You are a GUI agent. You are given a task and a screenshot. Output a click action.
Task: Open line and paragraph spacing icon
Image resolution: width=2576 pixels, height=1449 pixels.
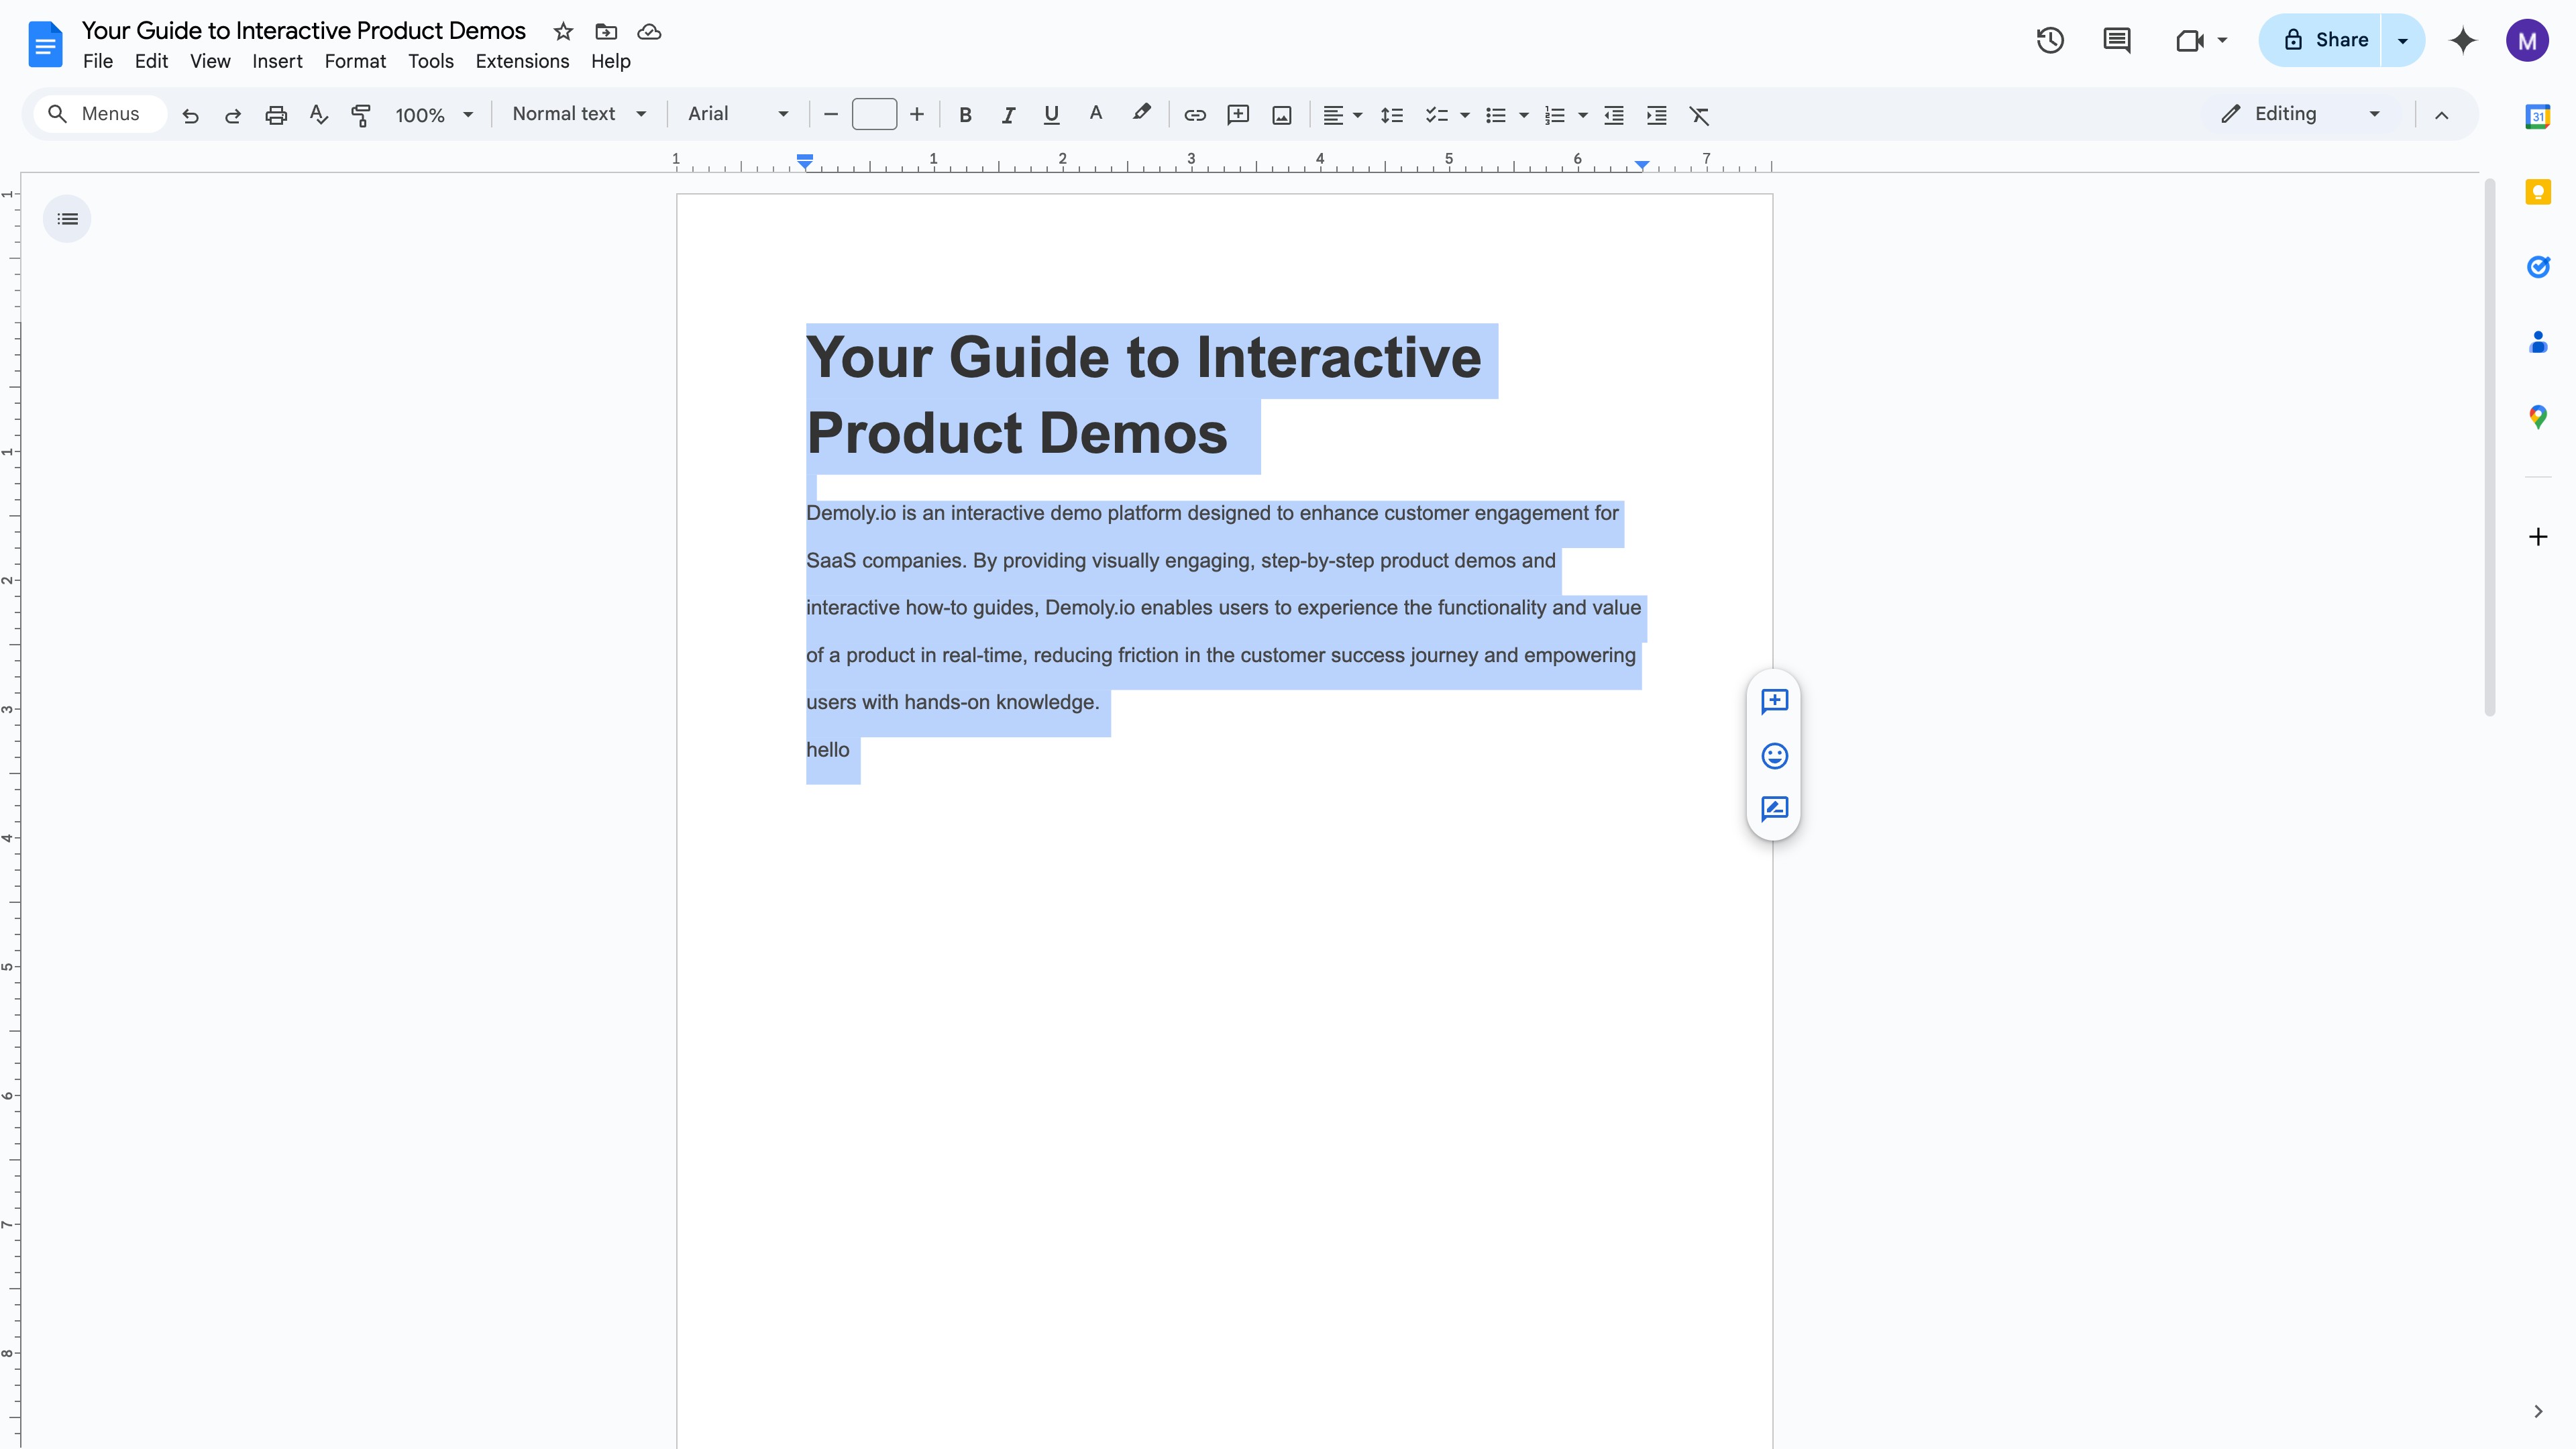pos(1391,116)
